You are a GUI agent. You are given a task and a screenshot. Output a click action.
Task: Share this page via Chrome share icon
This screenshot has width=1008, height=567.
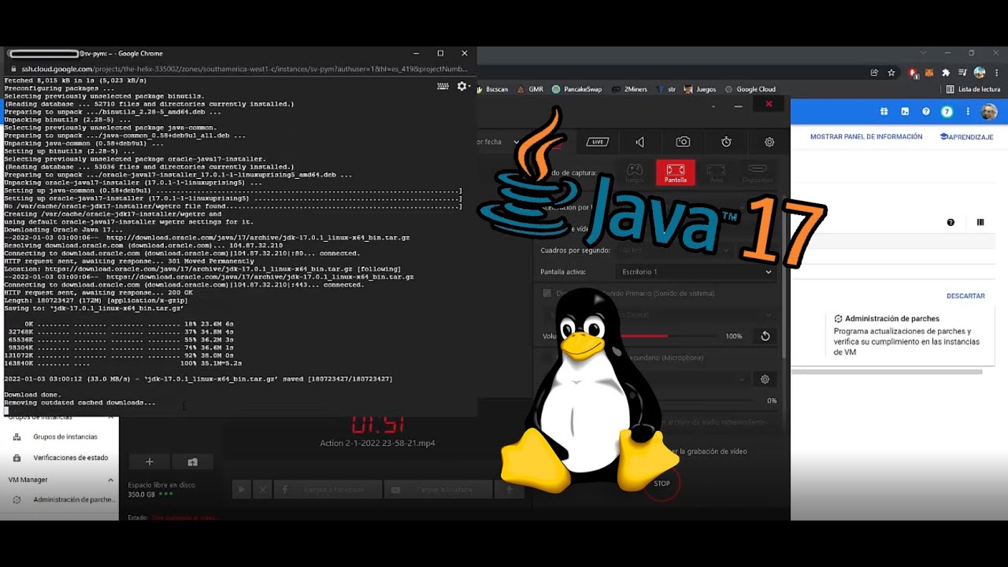click(874, 72)
